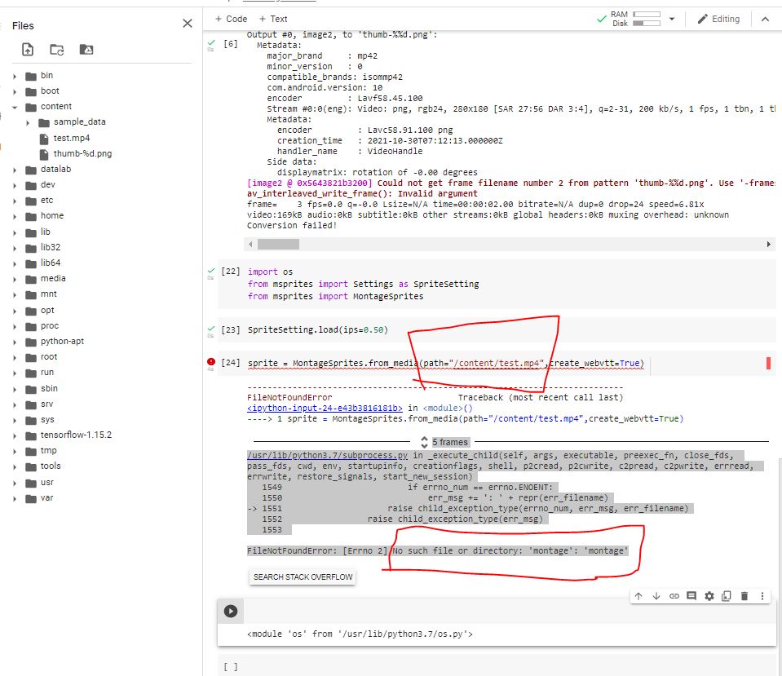Open the ipython-input-24 traceback link
The height and width of the screenshot is (676, 782).
[x=325, y=408]
